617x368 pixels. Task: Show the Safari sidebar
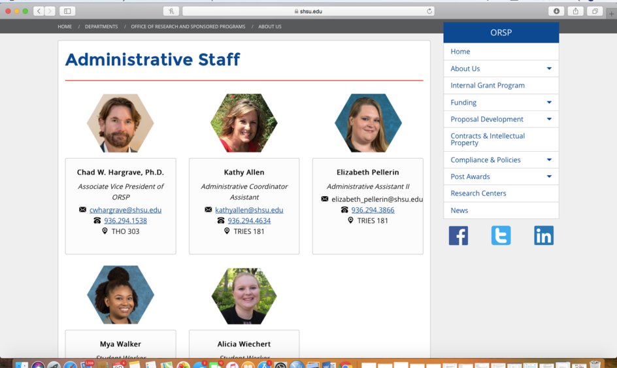(x=67, y=11)
